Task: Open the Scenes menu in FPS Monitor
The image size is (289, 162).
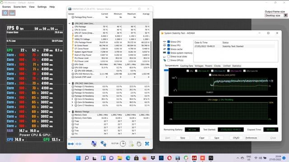Action: coord(6,7)
